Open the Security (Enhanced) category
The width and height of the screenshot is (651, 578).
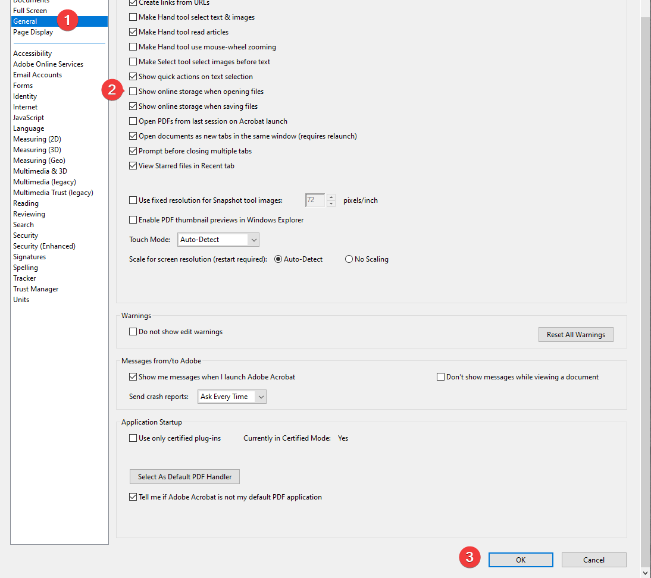coord(44,246)
